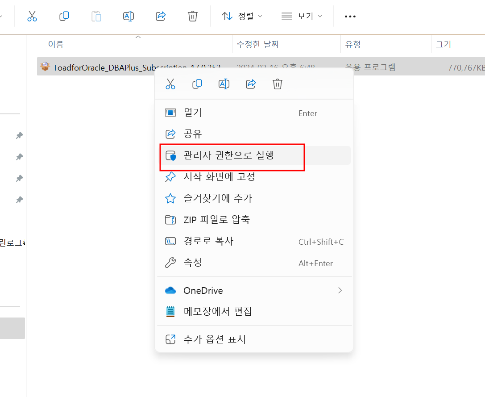Click the Copy icon in the context menu
The height and width of the screenshot is (397, 485).
tap(197, 84)
